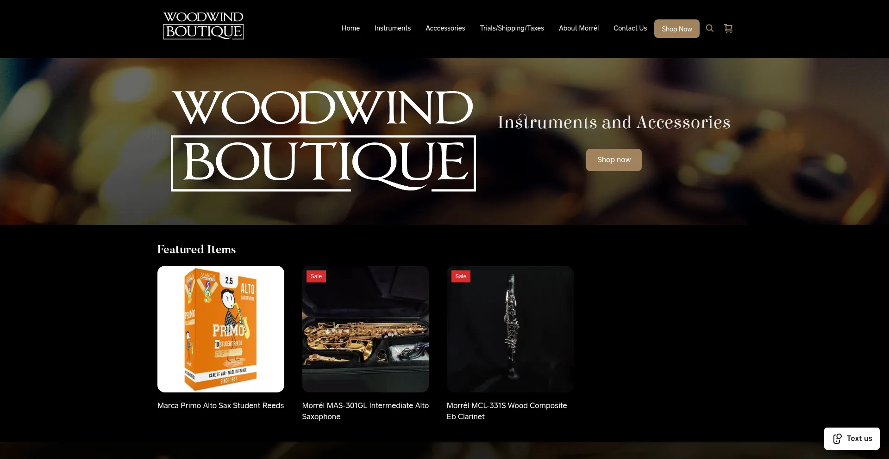
Task: Click the Text us chat icon
Action: pos(837,439)
